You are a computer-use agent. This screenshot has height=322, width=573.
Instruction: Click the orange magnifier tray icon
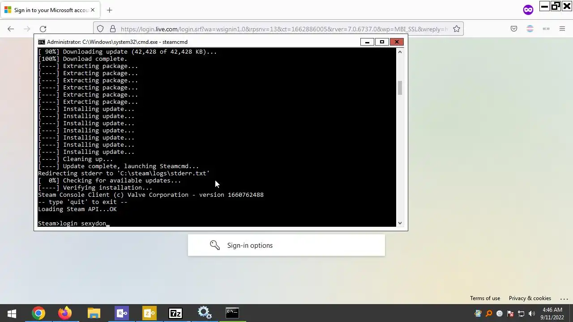click(489, 314)
